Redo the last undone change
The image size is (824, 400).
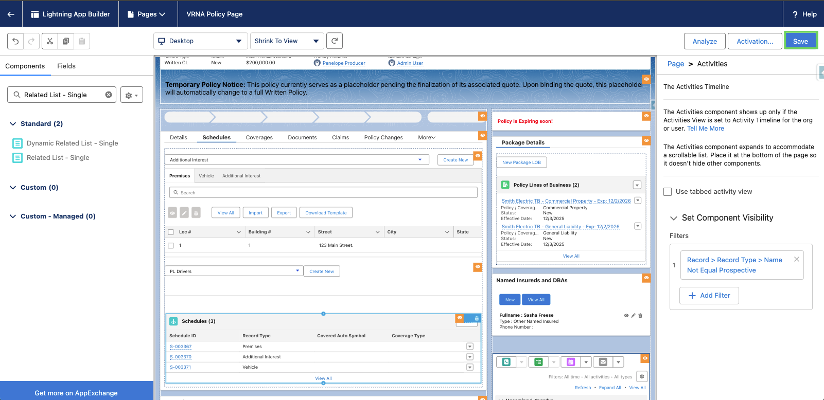(x=31, y=41)
